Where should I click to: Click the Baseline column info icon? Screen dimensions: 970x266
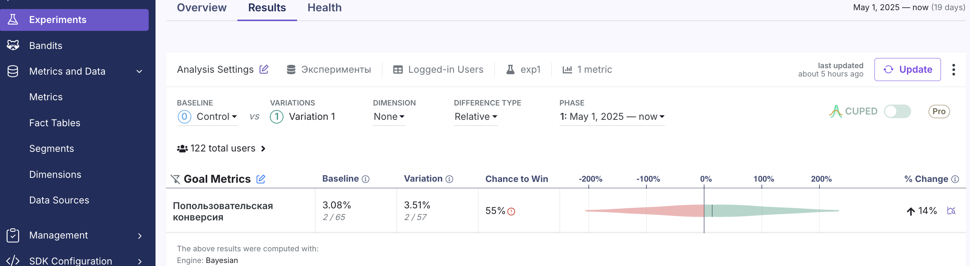(x=365, y=179)
